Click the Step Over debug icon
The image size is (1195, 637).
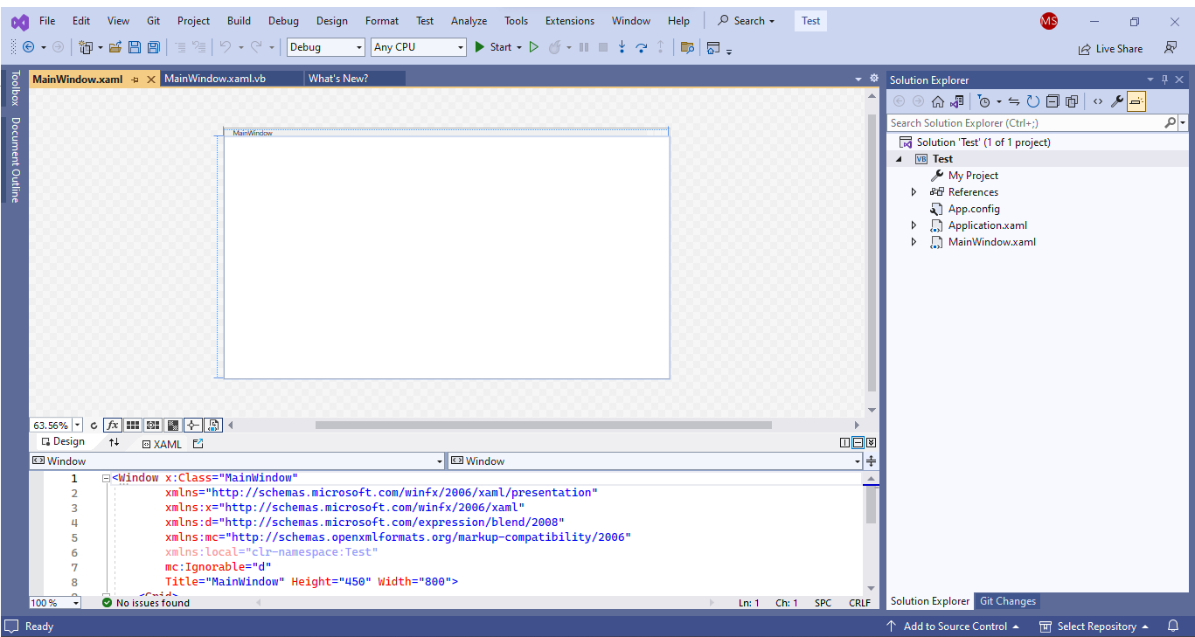(641, 47)
